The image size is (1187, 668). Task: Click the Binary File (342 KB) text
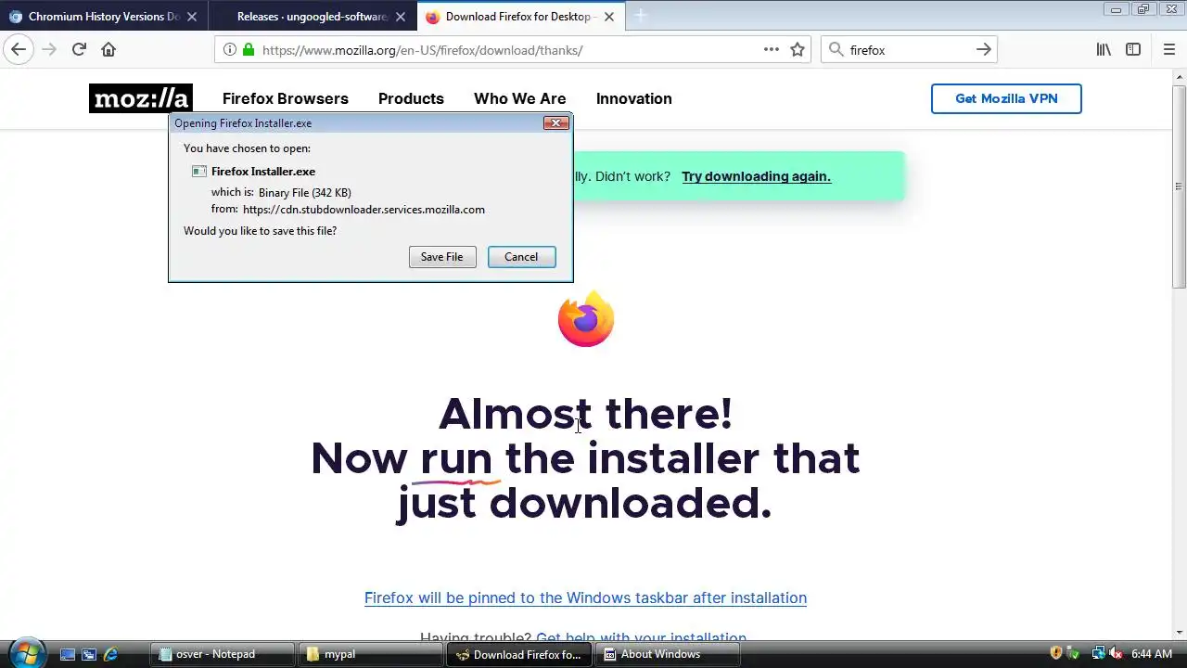click(304, 193)
